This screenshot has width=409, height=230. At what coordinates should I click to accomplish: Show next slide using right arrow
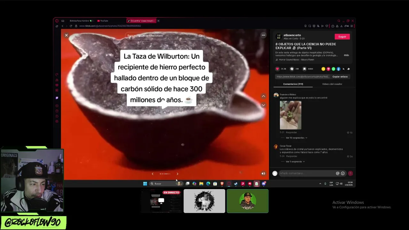(177, 174)
